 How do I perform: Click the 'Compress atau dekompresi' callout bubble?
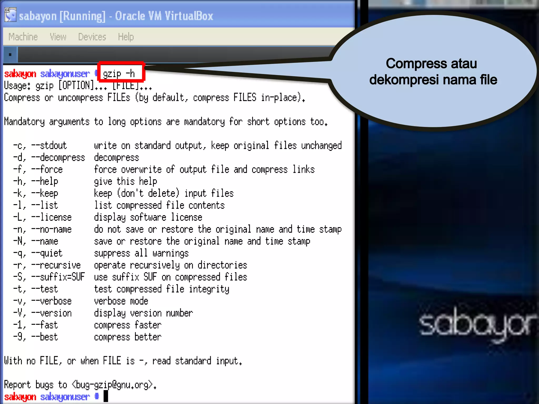433,72
